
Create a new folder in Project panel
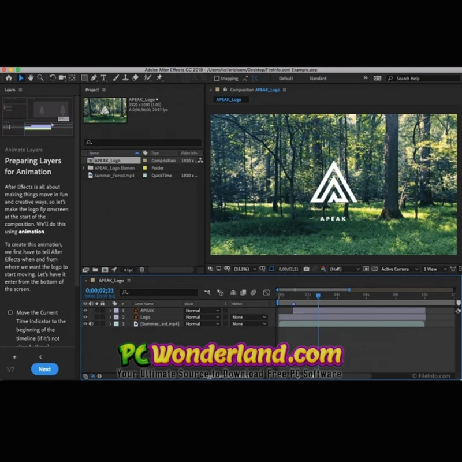click(x=95, y=270)
